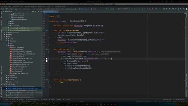Click the Search Everywhere magnifier icon
The width and height of the screenshot is (188, 106).
pyautogui.click(x=184, y=9)
